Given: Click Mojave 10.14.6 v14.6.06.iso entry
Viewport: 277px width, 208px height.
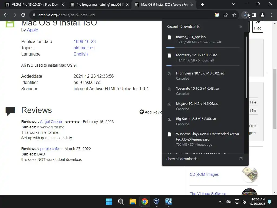Looking at the screenshot, I should tap(197, 104).
